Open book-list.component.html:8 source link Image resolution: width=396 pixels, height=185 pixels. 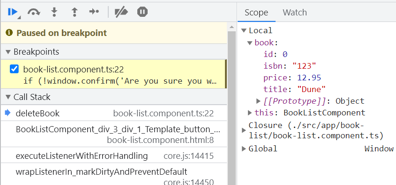pos(160,140)
